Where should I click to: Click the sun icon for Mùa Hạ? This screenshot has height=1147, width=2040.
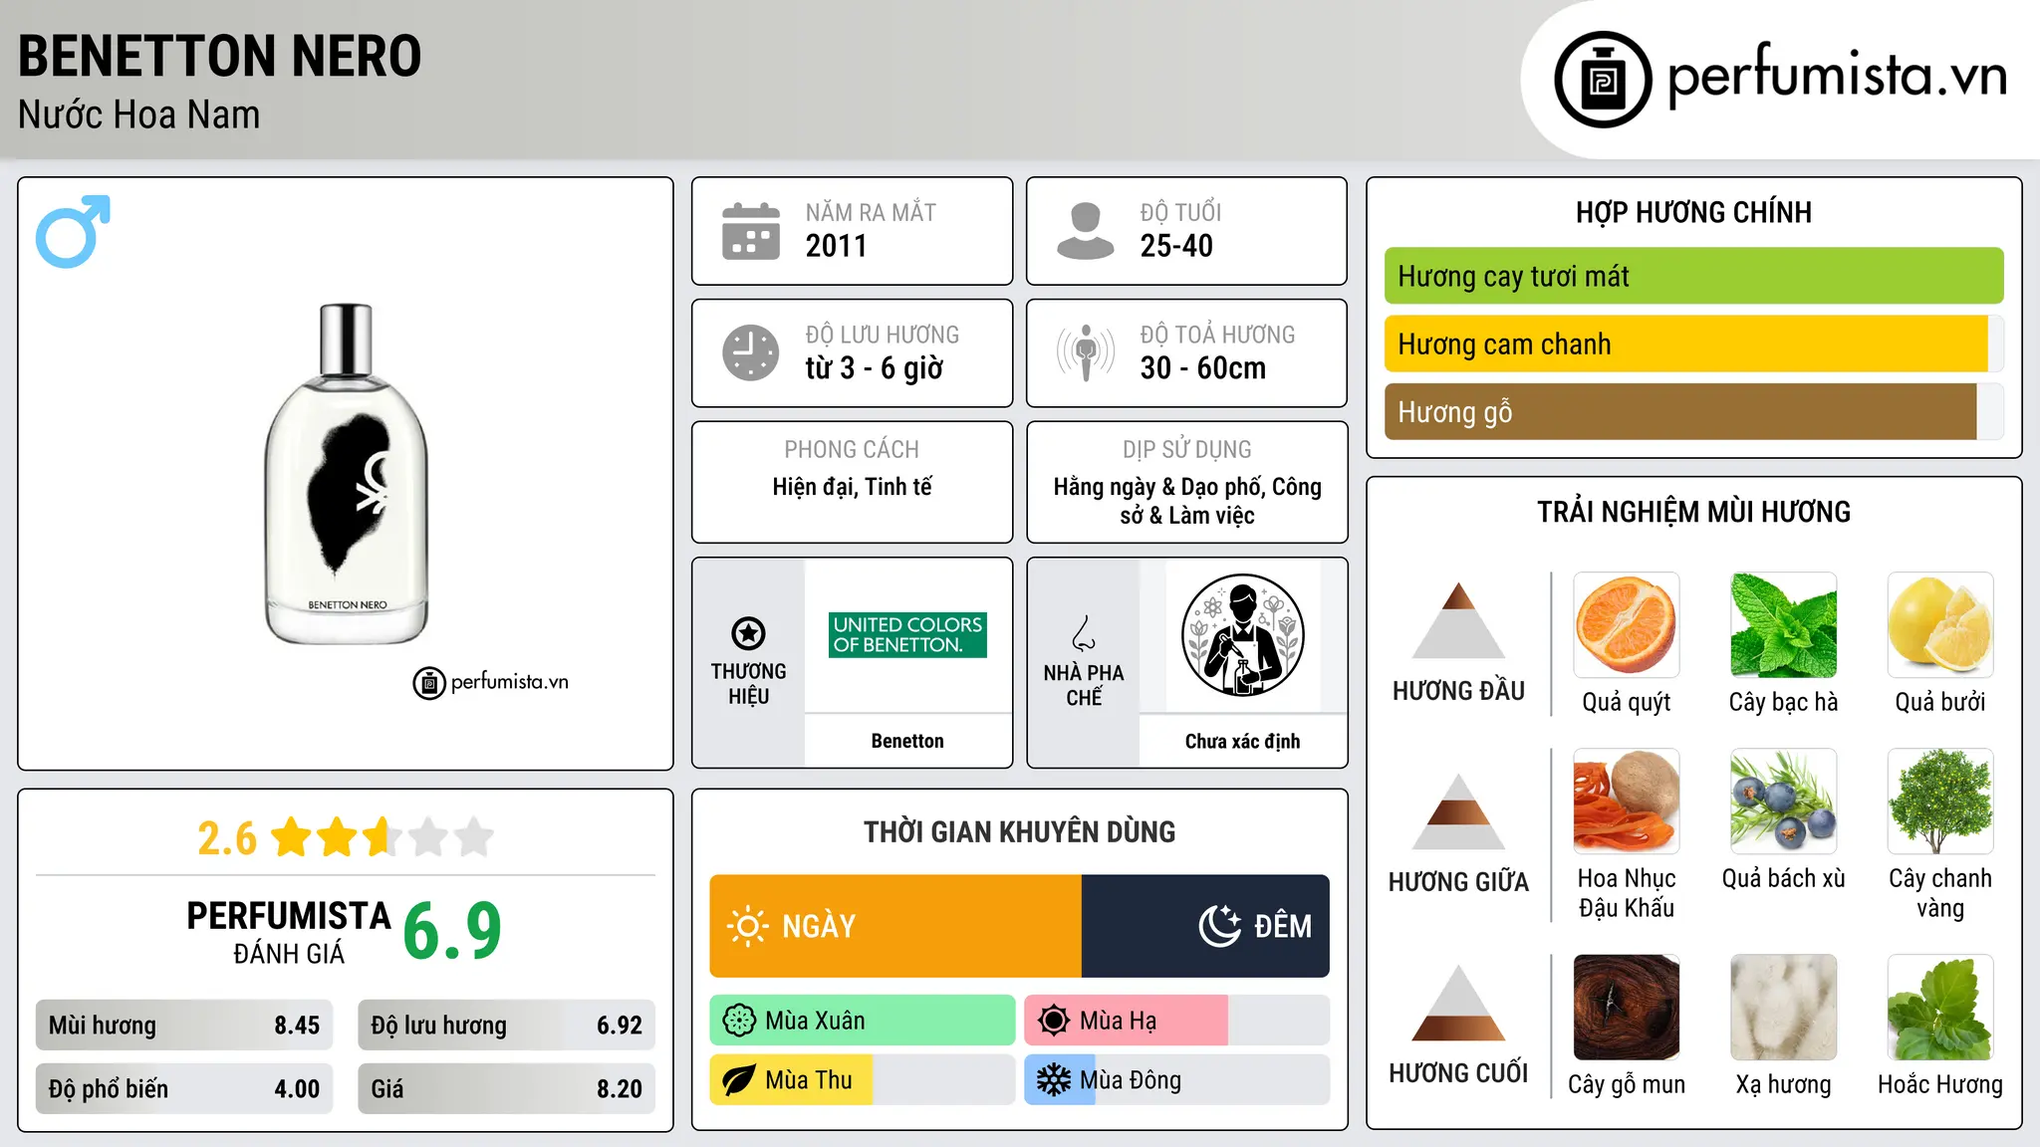1054,1021
